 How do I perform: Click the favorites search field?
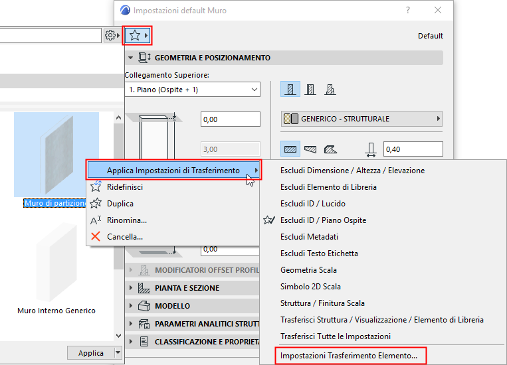point(50,35)
